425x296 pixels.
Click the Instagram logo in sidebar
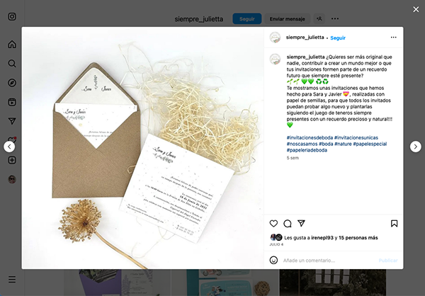[x=12, y=16]
